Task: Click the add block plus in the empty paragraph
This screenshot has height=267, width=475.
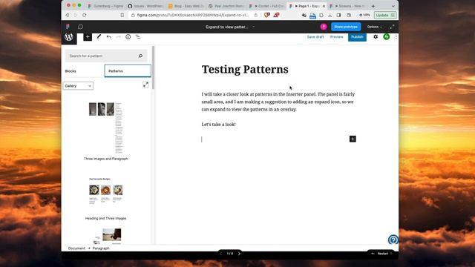Action: click(353, 139)
